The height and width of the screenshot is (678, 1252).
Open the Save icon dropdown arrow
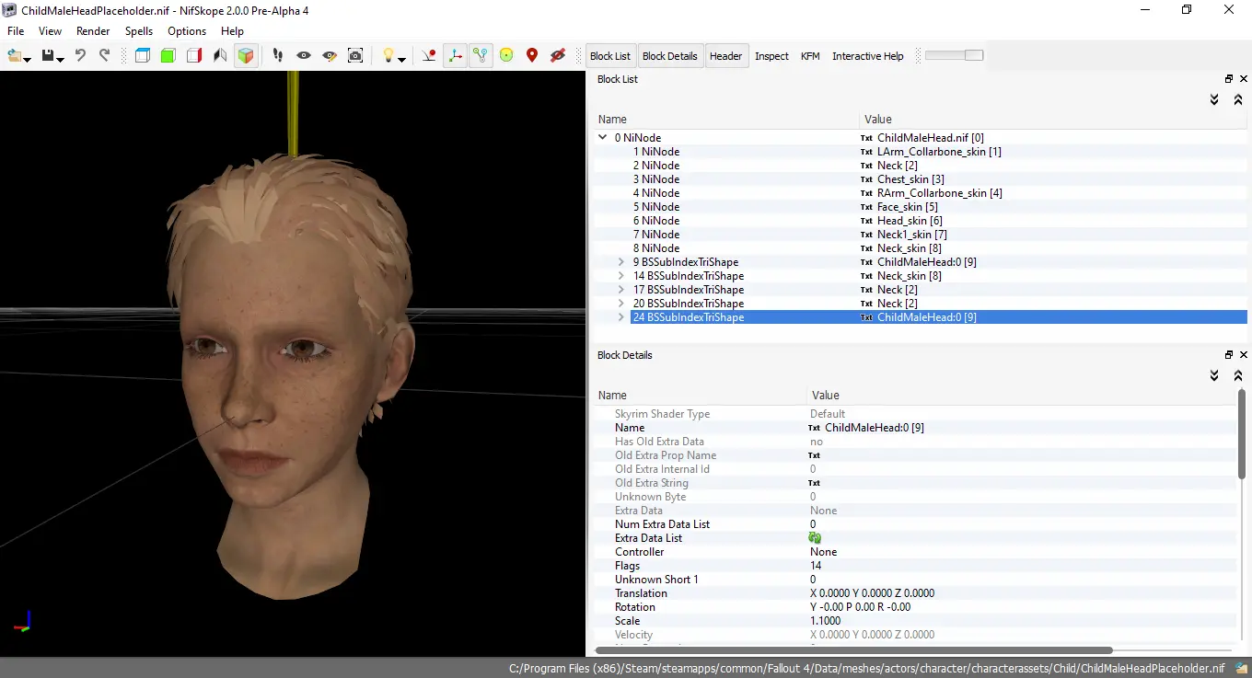tap(61, 59)
